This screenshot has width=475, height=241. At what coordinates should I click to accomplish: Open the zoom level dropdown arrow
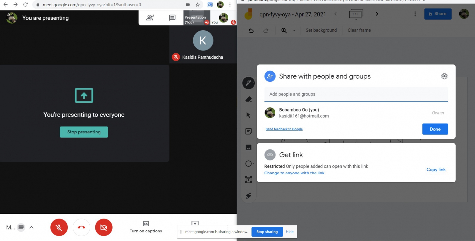click(294, 31)
